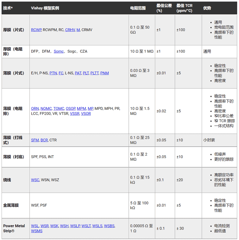Select the 薄膜（片式）row label

pos(14,73)
